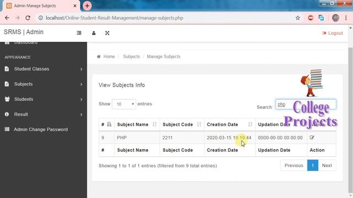This screenshot has height=198, width=353.
Task: Click the address bar URL
Action: (x=114, y=18)
